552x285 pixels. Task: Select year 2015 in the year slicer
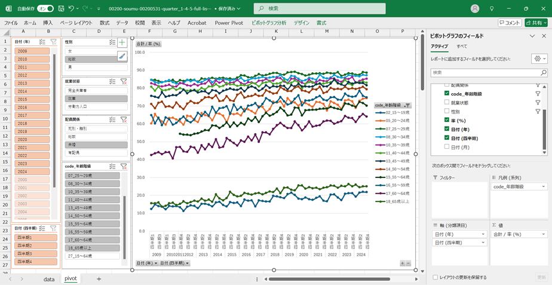click(32, 99)
